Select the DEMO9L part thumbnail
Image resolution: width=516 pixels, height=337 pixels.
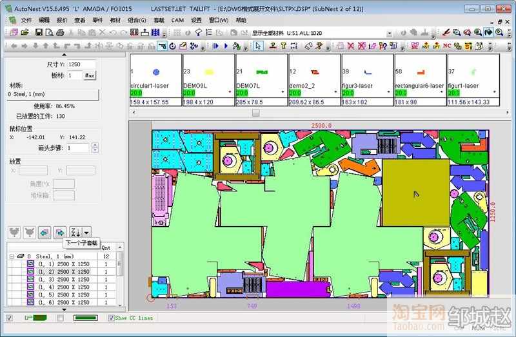(209, 80)
